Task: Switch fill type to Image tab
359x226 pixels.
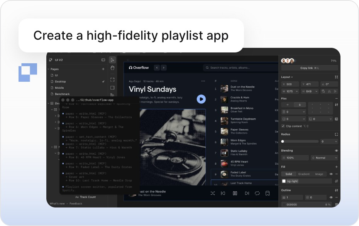Action: (x=319, y=174)
